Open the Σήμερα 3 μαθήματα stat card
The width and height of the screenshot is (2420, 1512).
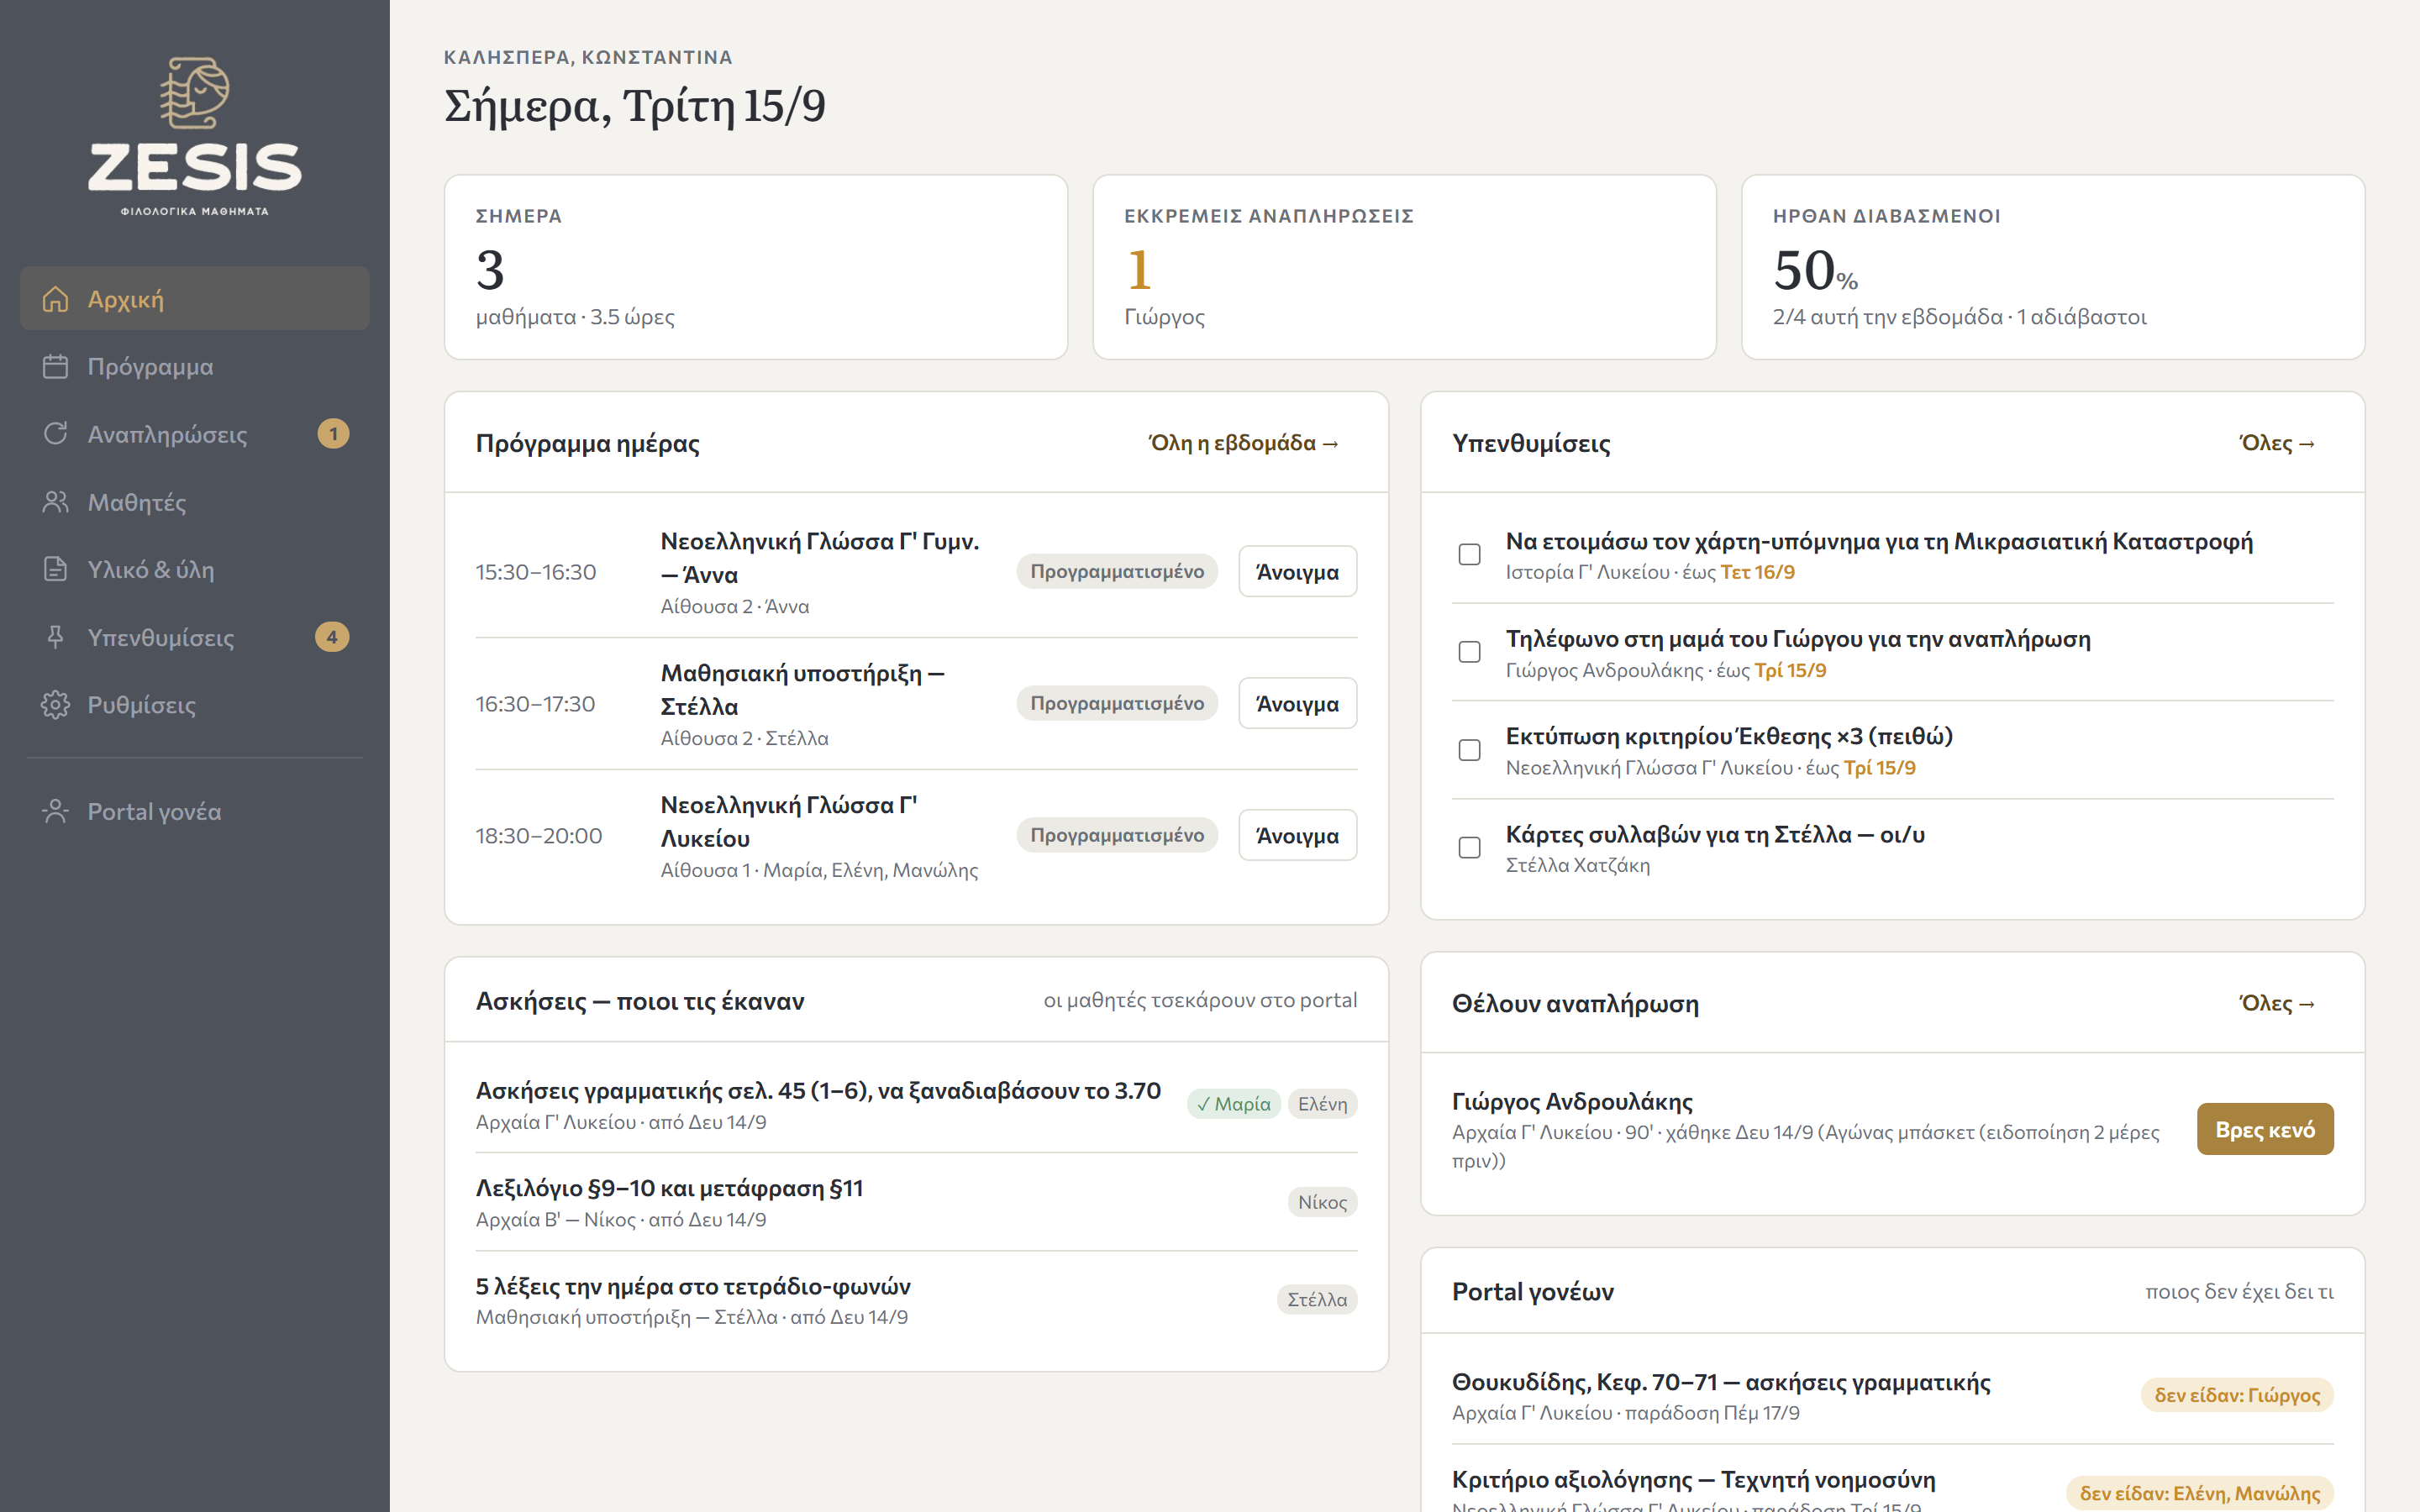(756, 267)
